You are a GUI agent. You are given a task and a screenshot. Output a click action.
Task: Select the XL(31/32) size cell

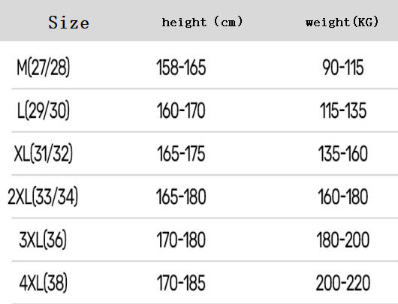tap(43, 154)
